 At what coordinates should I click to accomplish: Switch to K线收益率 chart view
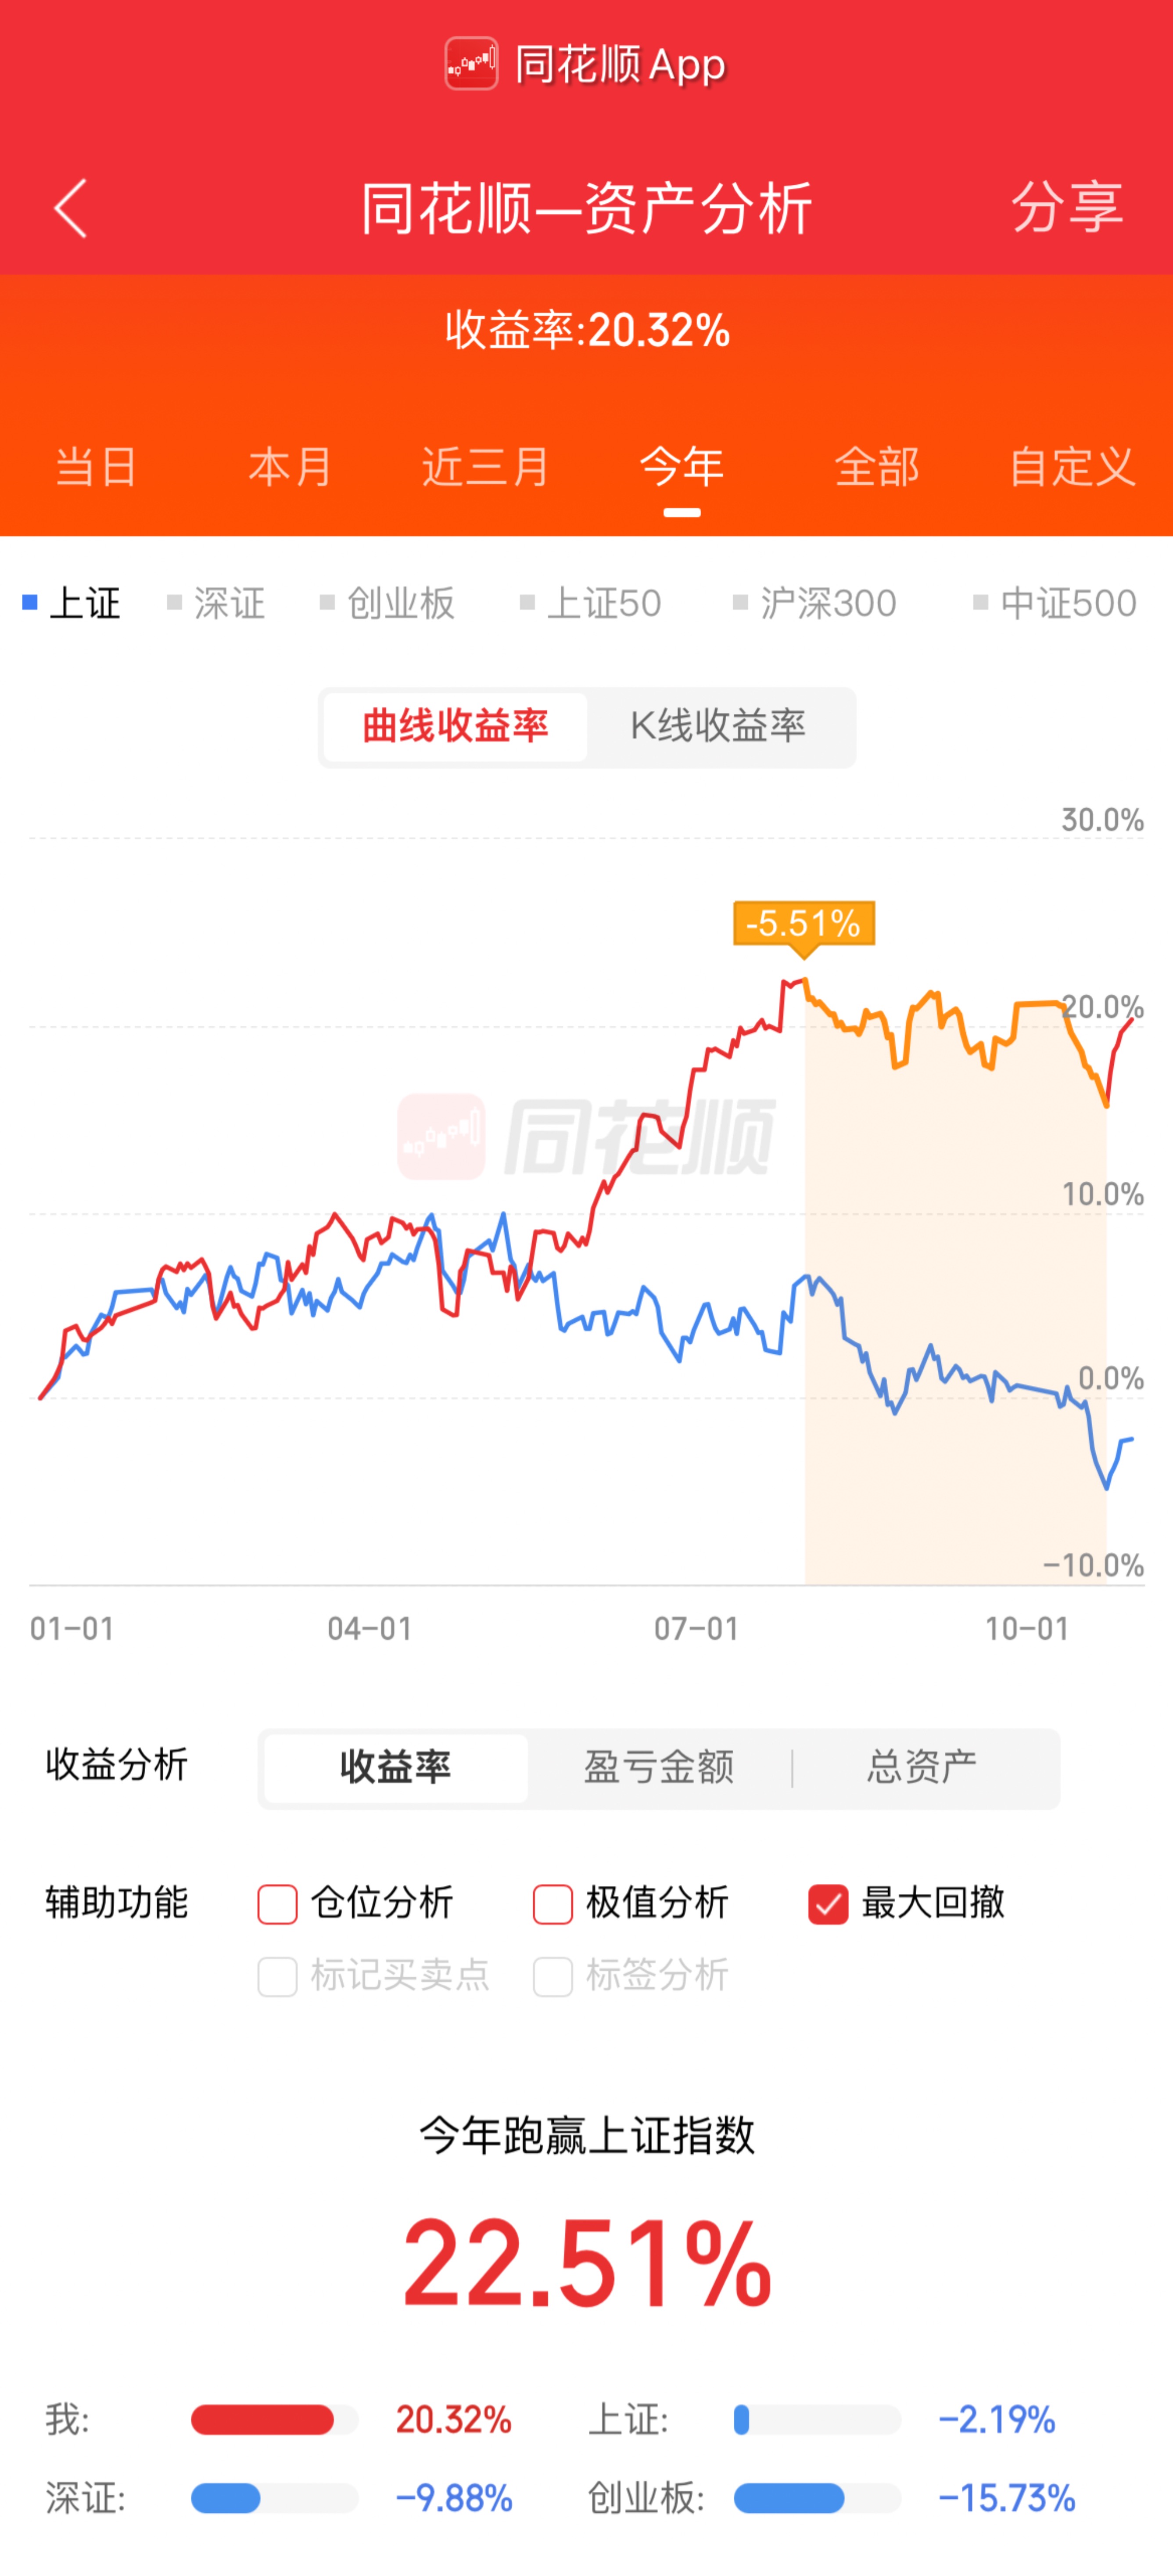(717, 727)
